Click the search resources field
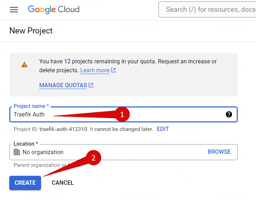 click(x=207, y=10)
